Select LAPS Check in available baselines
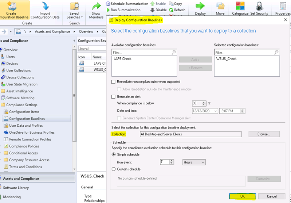 [x=122, y=59]
